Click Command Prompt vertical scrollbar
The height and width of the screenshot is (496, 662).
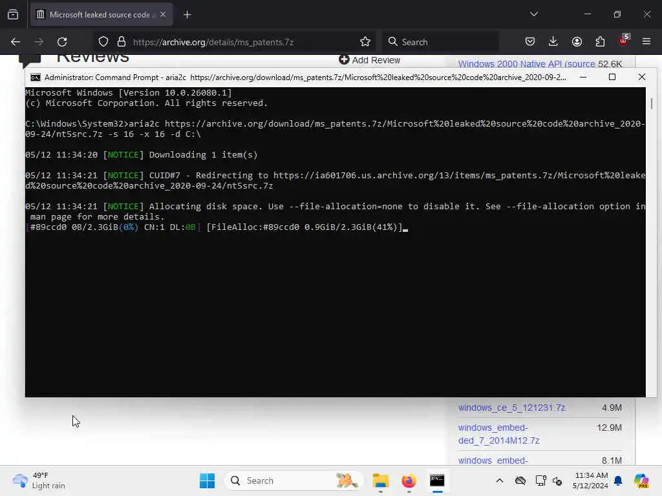[x=652, y=242]
